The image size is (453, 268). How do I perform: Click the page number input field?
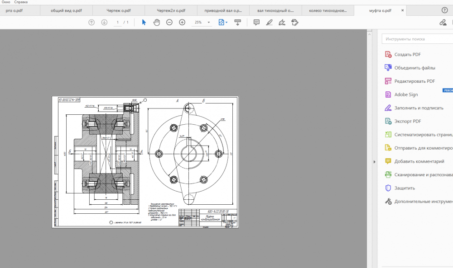[x=118, y=22]
